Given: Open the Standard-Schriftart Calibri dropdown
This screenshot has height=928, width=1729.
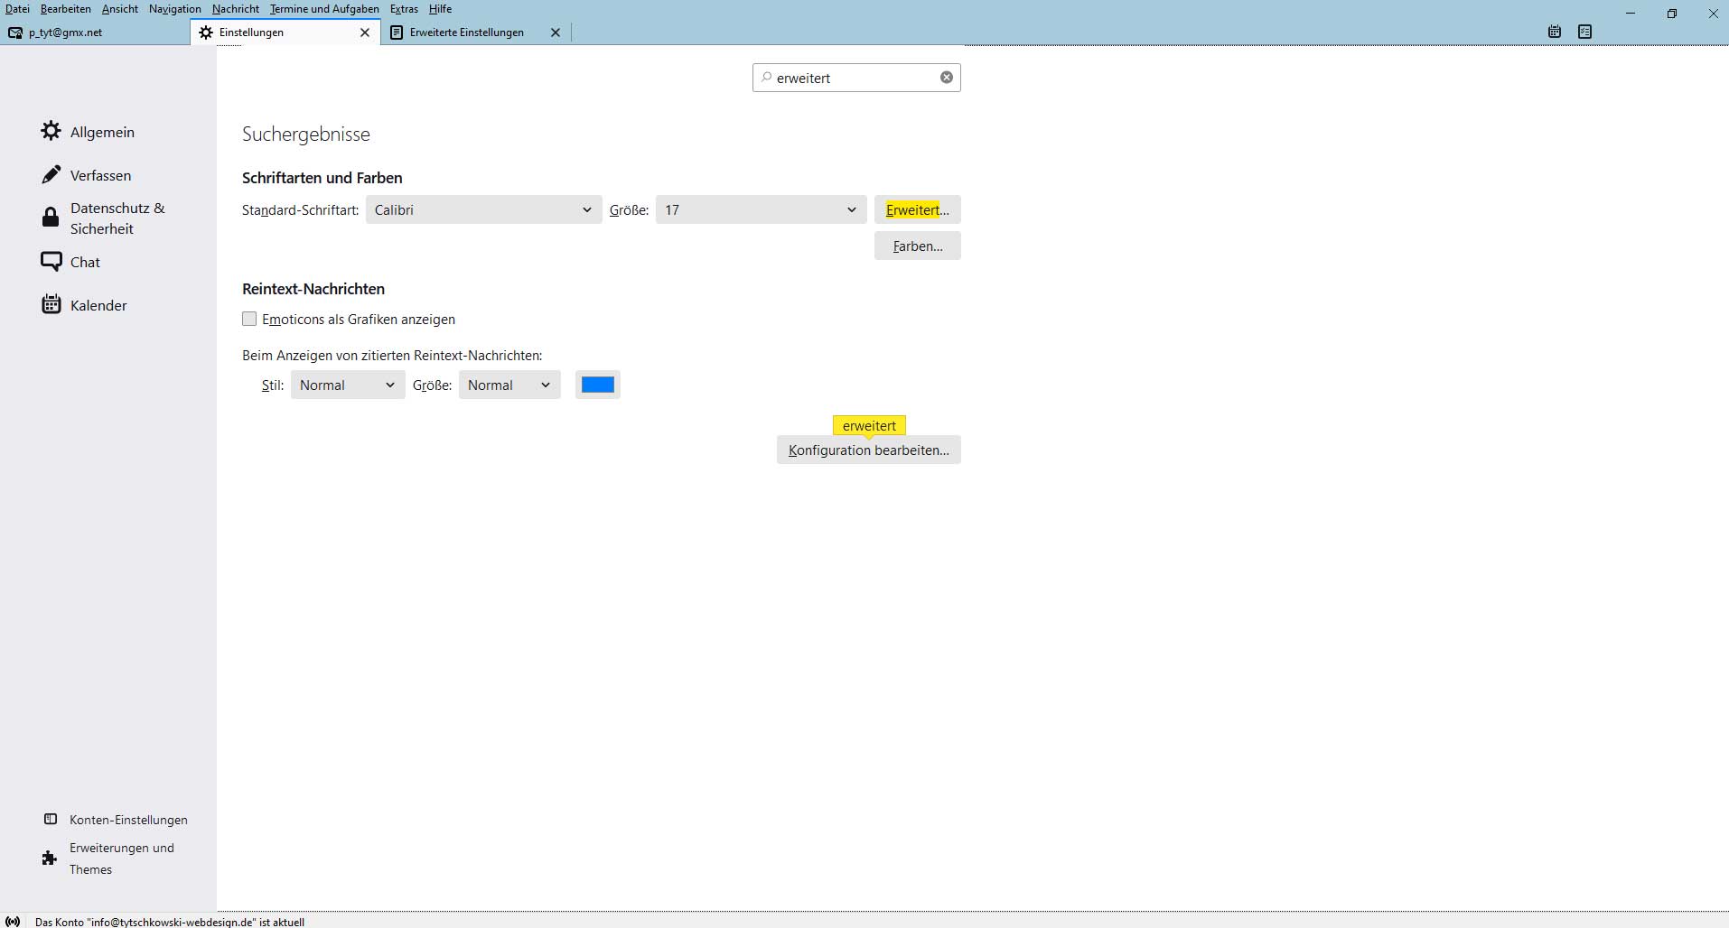Looking at the screenshot, I should coord(483,209).
